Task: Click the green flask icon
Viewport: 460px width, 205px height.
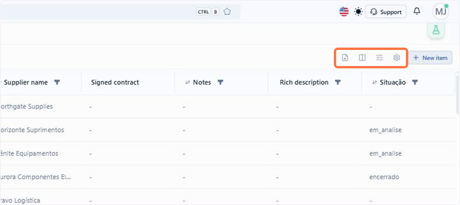Action: (x=436, y=30)
